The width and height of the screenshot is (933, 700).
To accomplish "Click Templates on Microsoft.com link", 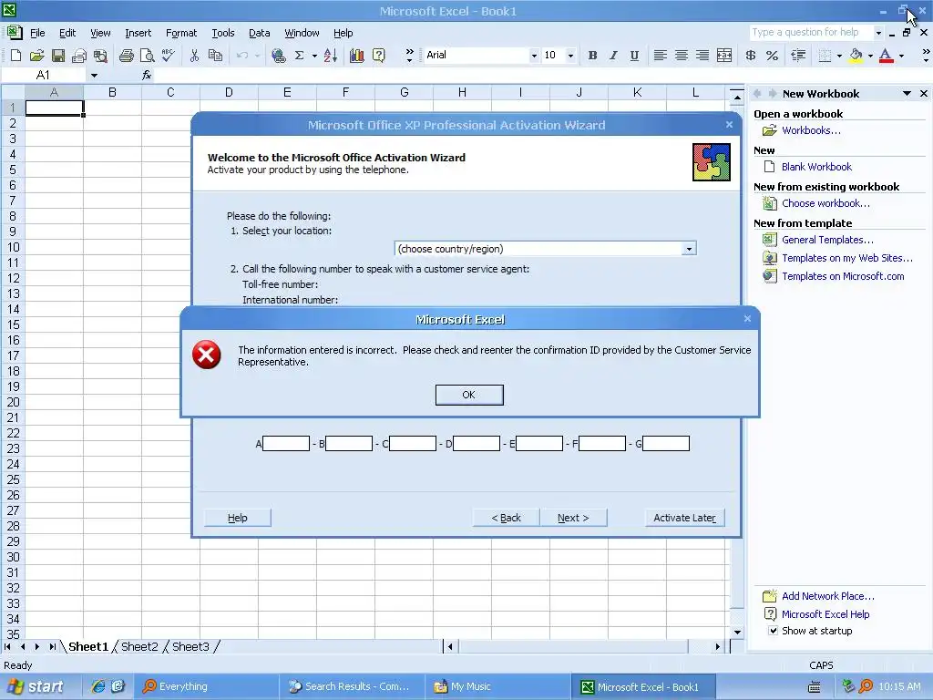I will 843,276.
